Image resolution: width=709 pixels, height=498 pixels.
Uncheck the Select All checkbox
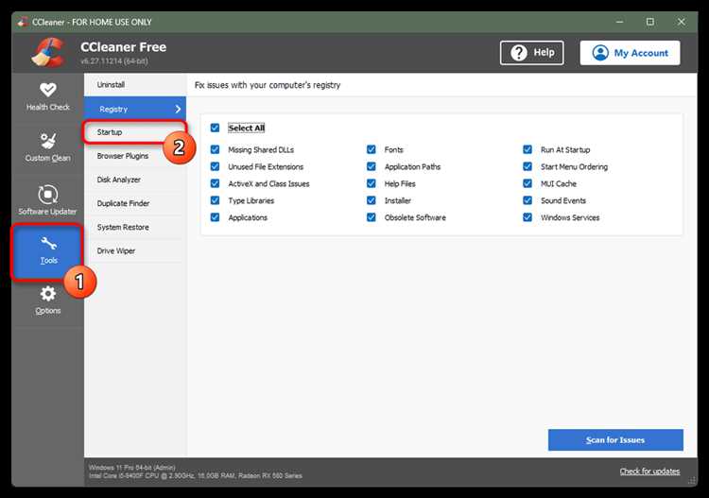pos(216,128)
